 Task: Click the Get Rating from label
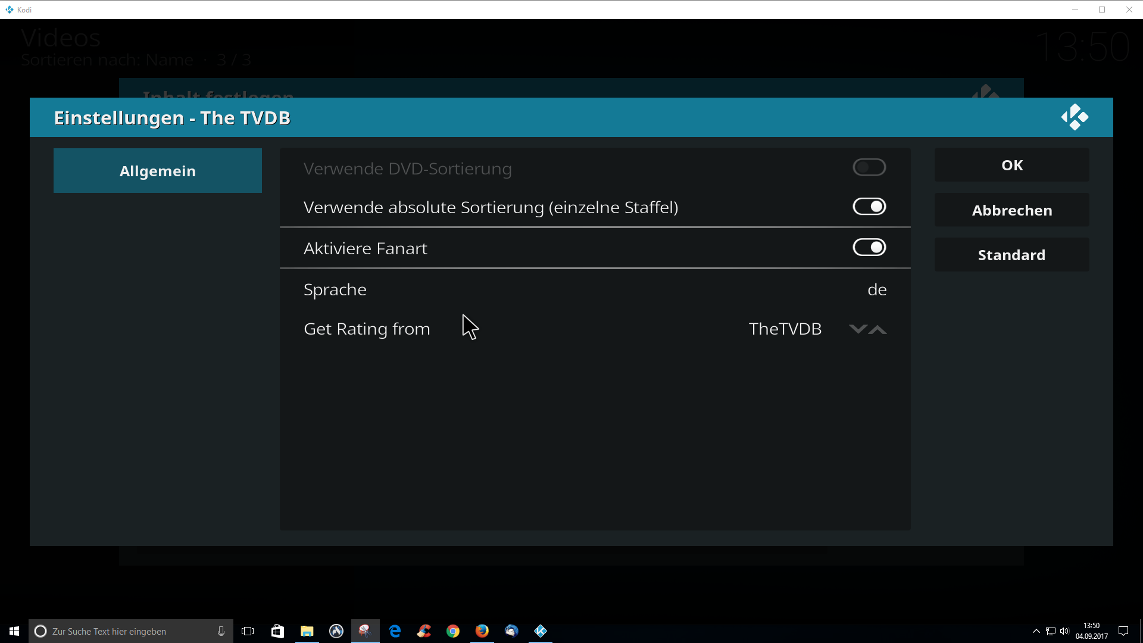click(x=367, y=329)
